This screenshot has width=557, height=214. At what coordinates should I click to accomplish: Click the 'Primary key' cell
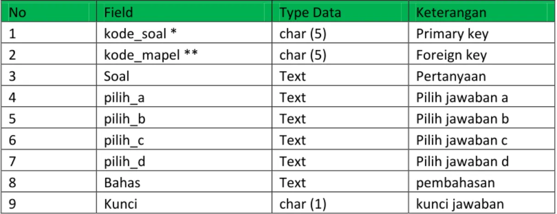(x=481, y=34)
